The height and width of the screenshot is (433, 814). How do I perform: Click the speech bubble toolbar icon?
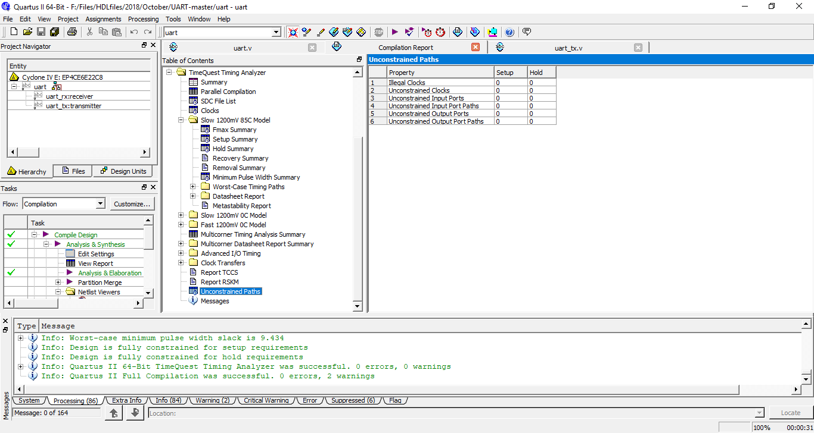pos(527,32)
